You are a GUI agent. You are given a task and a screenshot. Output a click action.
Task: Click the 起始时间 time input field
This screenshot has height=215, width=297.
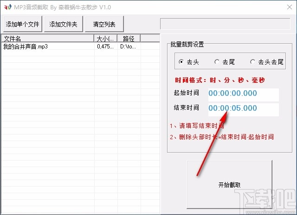(243, 94)
